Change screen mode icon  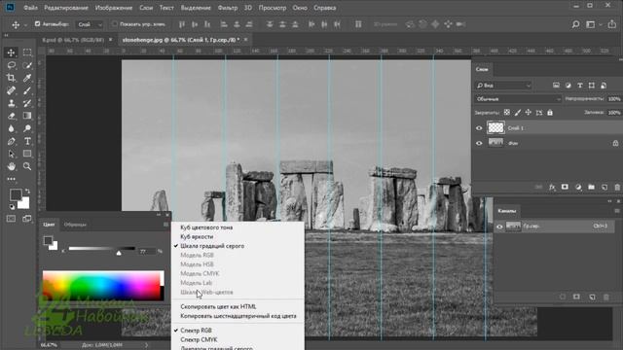click(x=27, y=219)
